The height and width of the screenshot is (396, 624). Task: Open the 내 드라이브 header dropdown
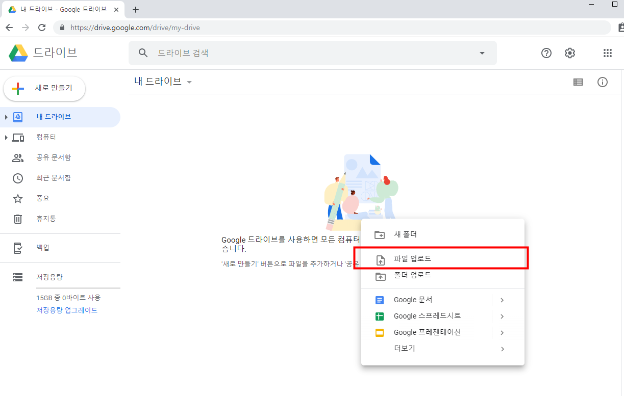pos(189,82)
